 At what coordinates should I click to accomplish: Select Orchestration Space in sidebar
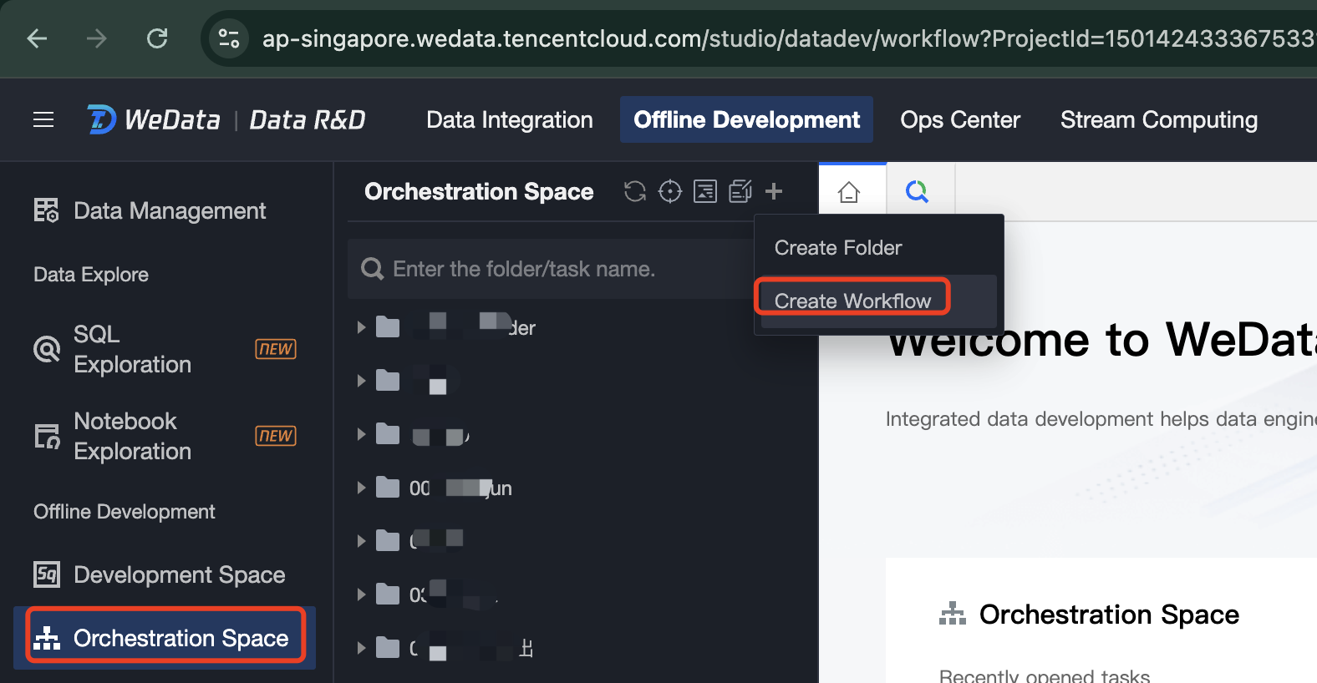pos(165,638)
